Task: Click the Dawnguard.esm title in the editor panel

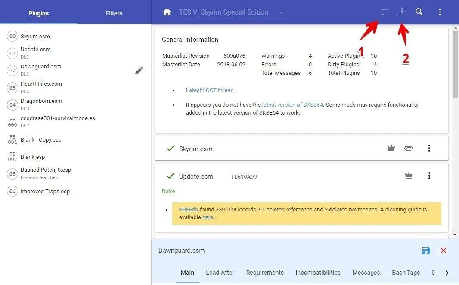Action: coord(182,251)
